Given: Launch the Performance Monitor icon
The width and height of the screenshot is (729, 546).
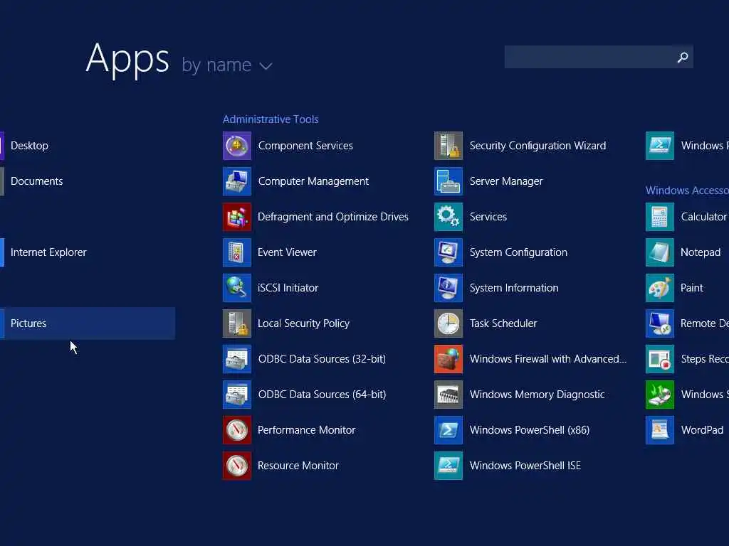Looking at the screenshot, I should (236, 430).
